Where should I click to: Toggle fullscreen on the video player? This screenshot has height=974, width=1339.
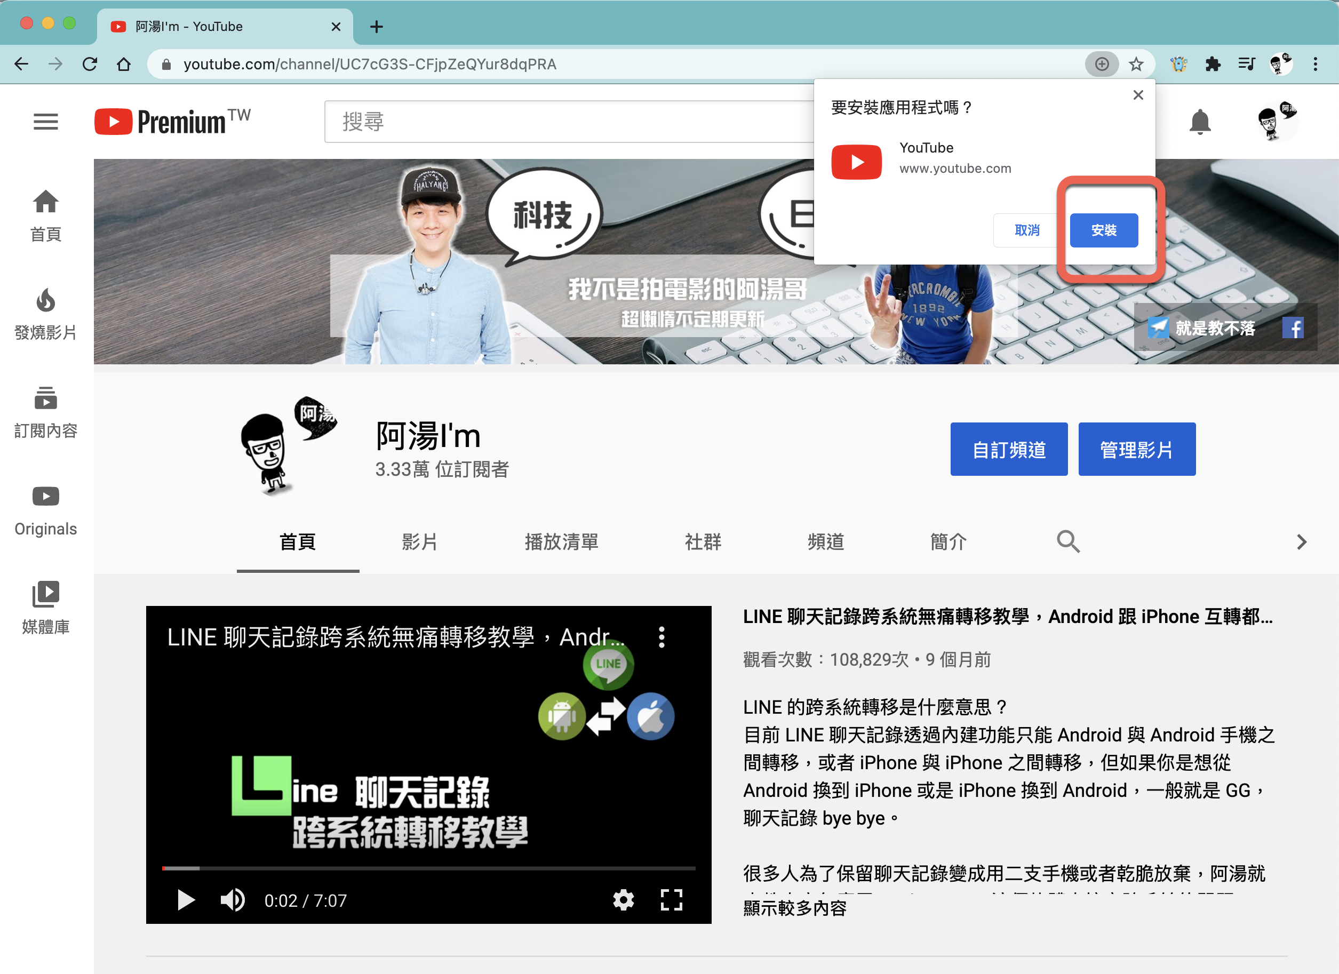pos(671,900)
